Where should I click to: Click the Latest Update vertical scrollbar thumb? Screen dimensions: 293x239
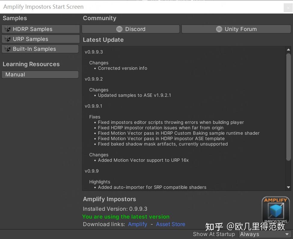click(x=288, y=107)
